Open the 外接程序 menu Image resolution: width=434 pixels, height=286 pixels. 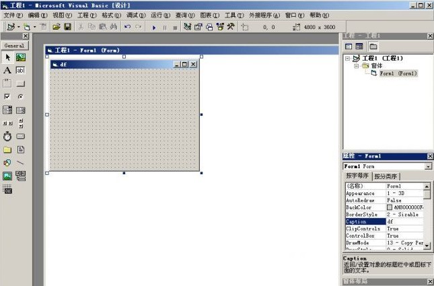(x=264, y=15)
